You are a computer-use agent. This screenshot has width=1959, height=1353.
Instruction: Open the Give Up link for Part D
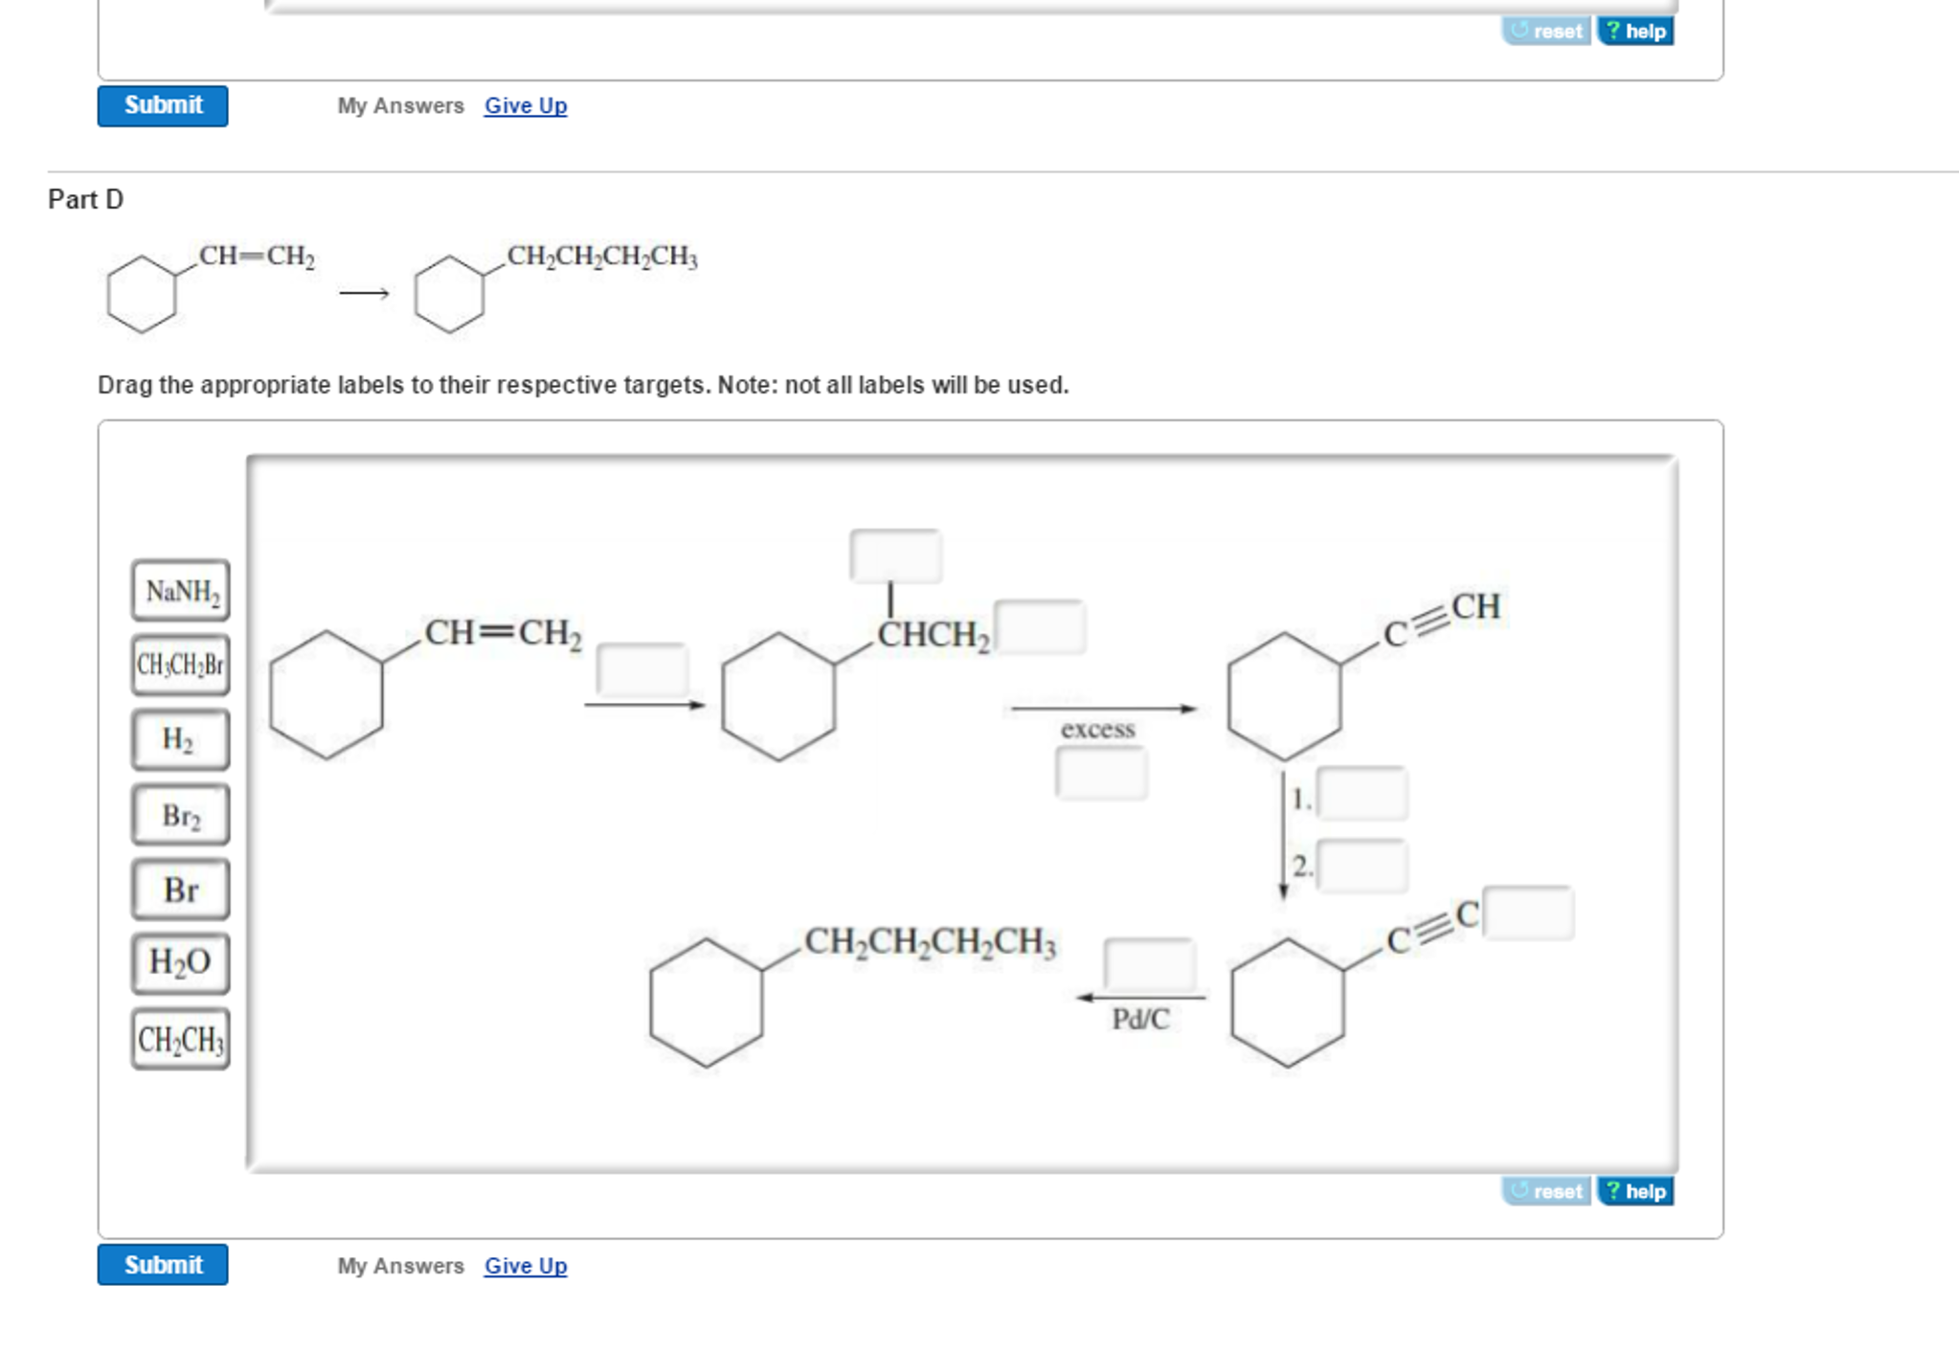[x=525, y=1266]
